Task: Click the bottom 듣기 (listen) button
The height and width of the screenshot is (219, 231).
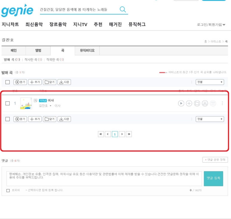Action: (20, 119)
